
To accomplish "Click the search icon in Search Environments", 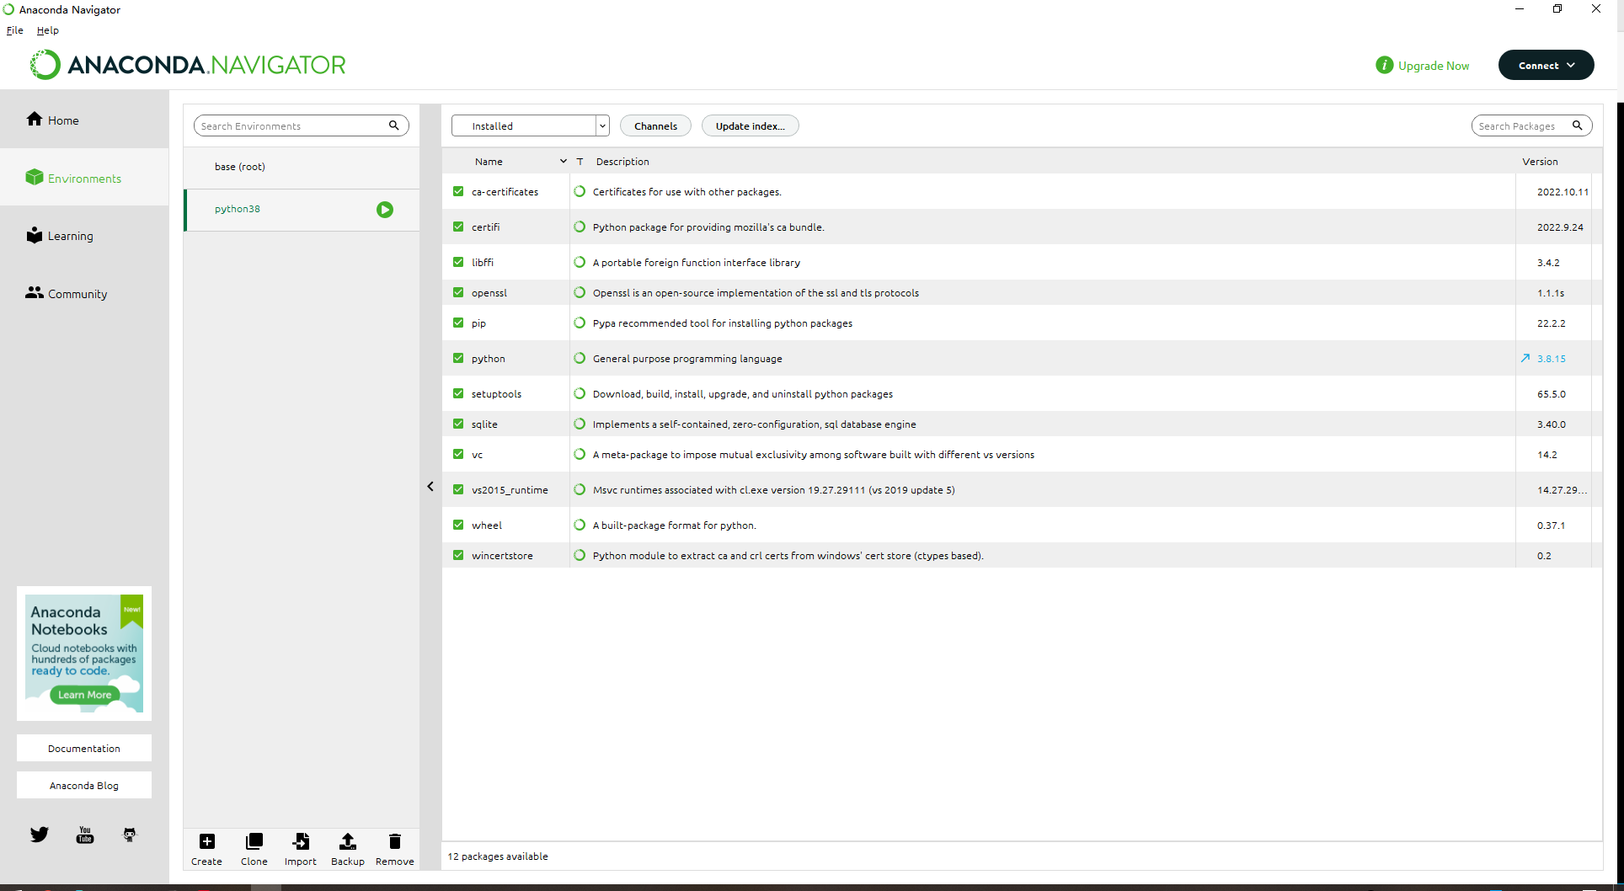I will pos(393,125).
